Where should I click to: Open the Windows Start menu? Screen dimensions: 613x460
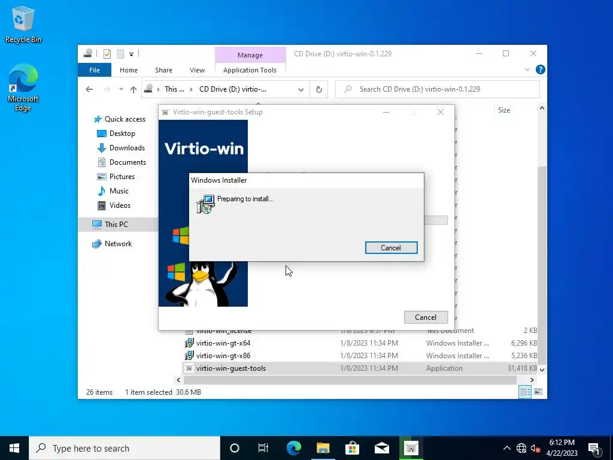14,448
